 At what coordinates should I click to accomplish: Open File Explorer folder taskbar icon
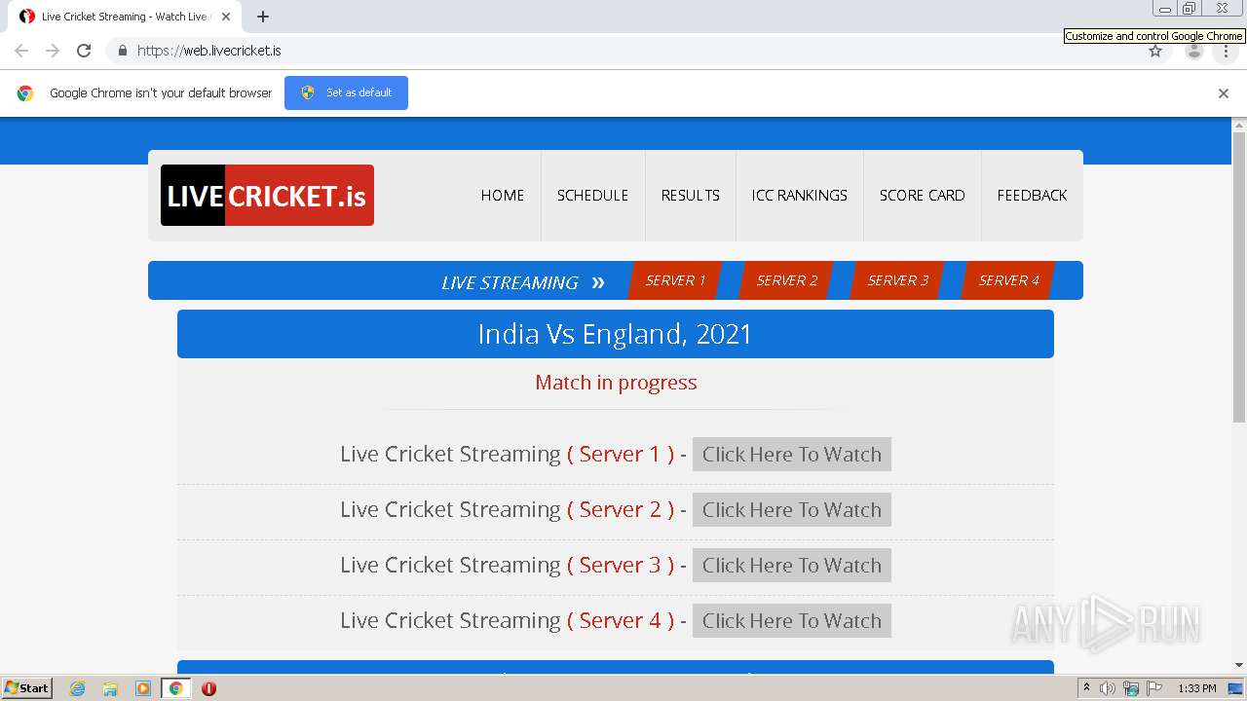pyautogui.click(x=110, y=688)
